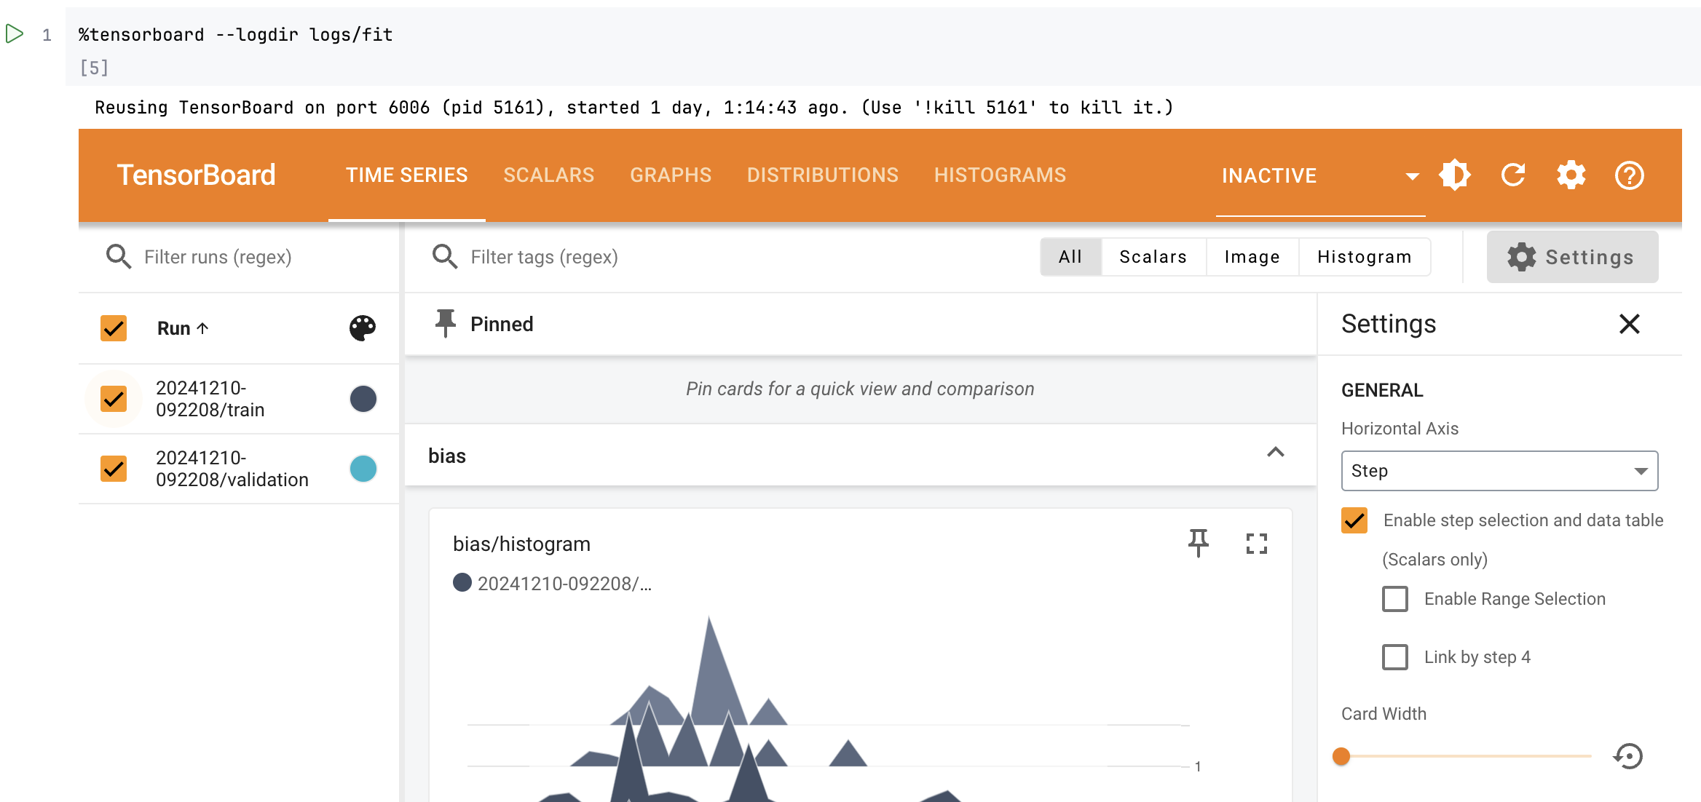Open TensorBoard gear settings in header
The image size is (1701, 802).
(1571, 175)
